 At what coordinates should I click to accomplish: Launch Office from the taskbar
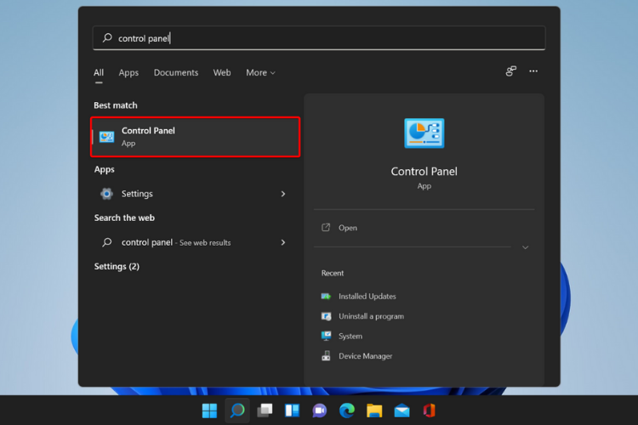429,411
